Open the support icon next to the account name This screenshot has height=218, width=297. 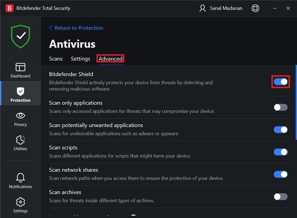255,8
